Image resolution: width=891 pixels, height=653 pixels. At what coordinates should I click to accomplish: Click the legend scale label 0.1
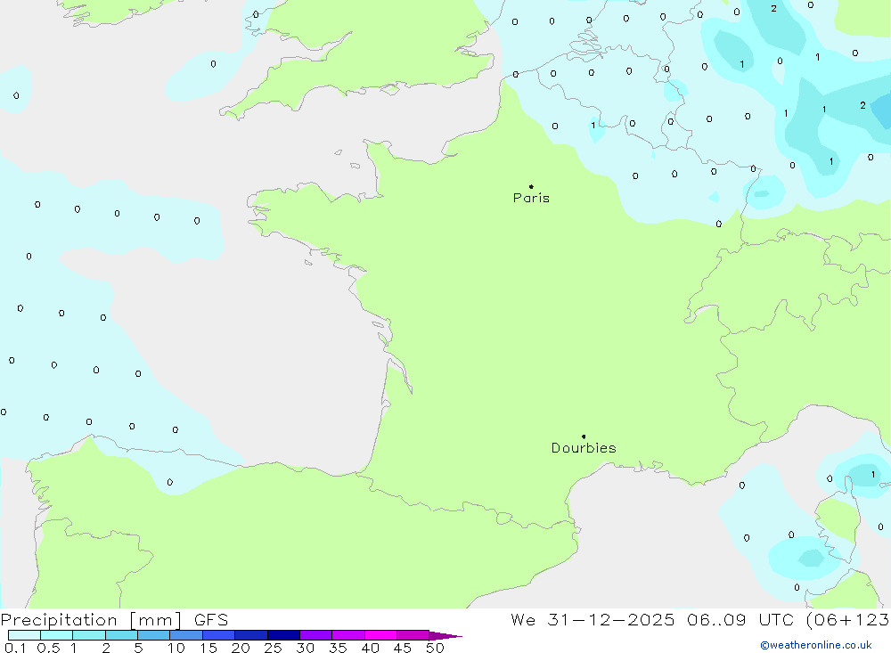[15, 648]
